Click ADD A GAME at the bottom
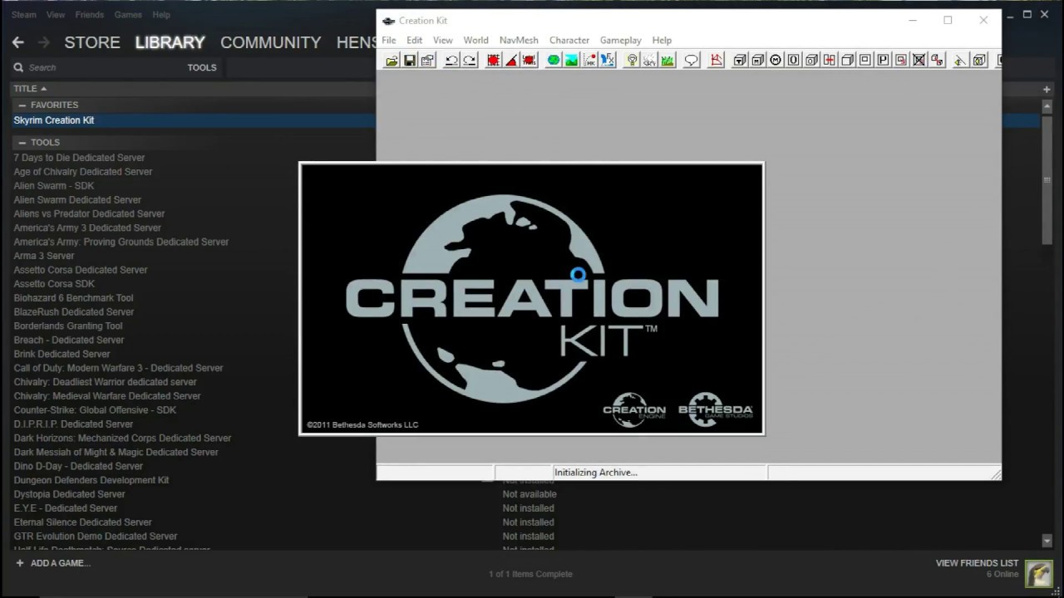The image size is (1064, 598). coord(52,562)
